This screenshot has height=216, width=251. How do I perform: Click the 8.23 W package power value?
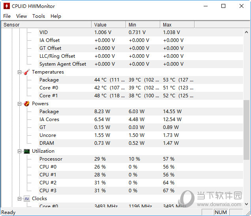click(102, 112)
